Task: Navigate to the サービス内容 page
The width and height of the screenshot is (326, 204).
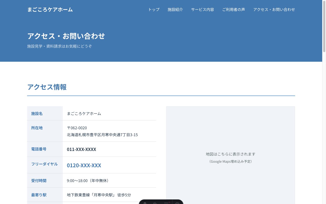Action: (202, 9)
